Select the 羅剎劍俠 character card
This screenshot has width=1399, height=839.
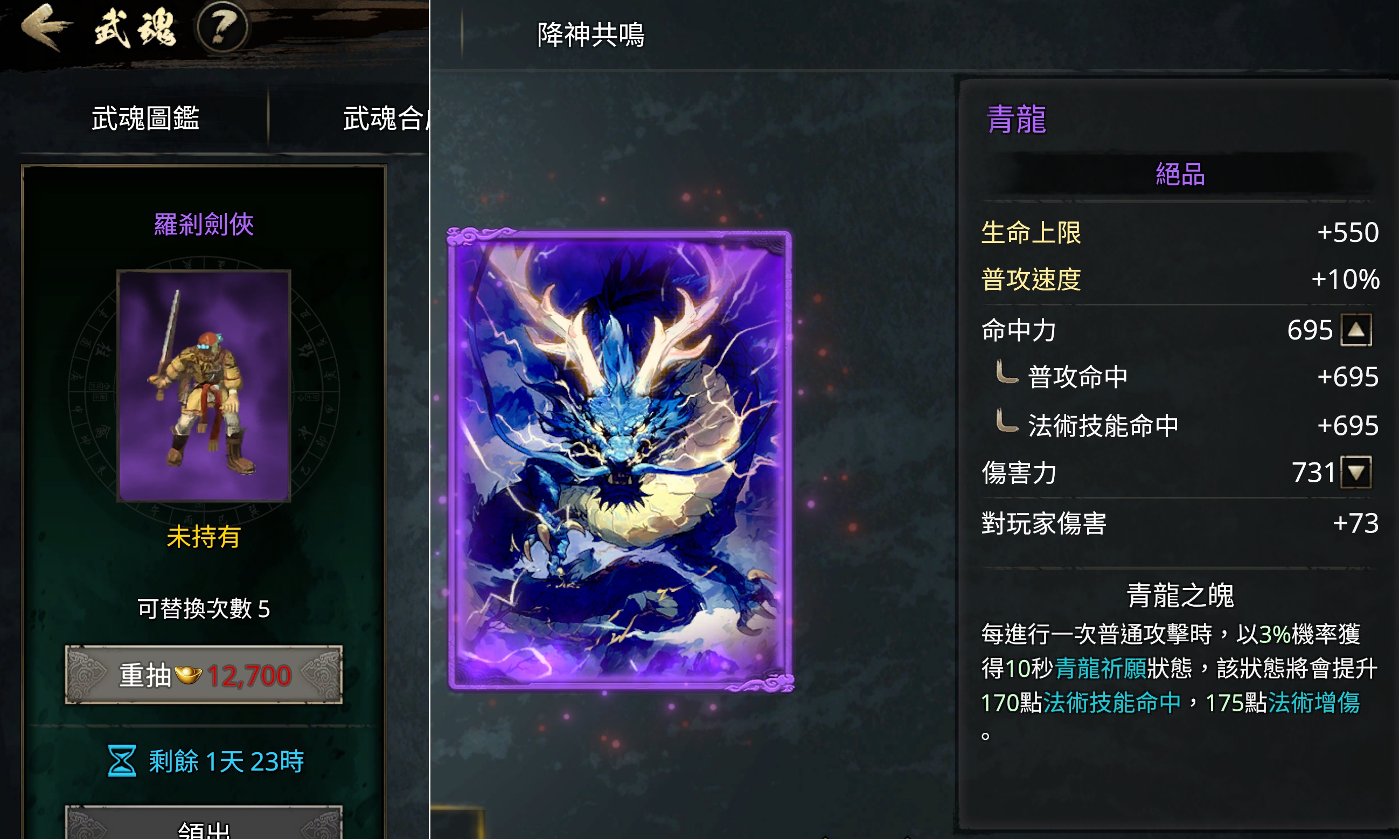[x=204, y=386]
